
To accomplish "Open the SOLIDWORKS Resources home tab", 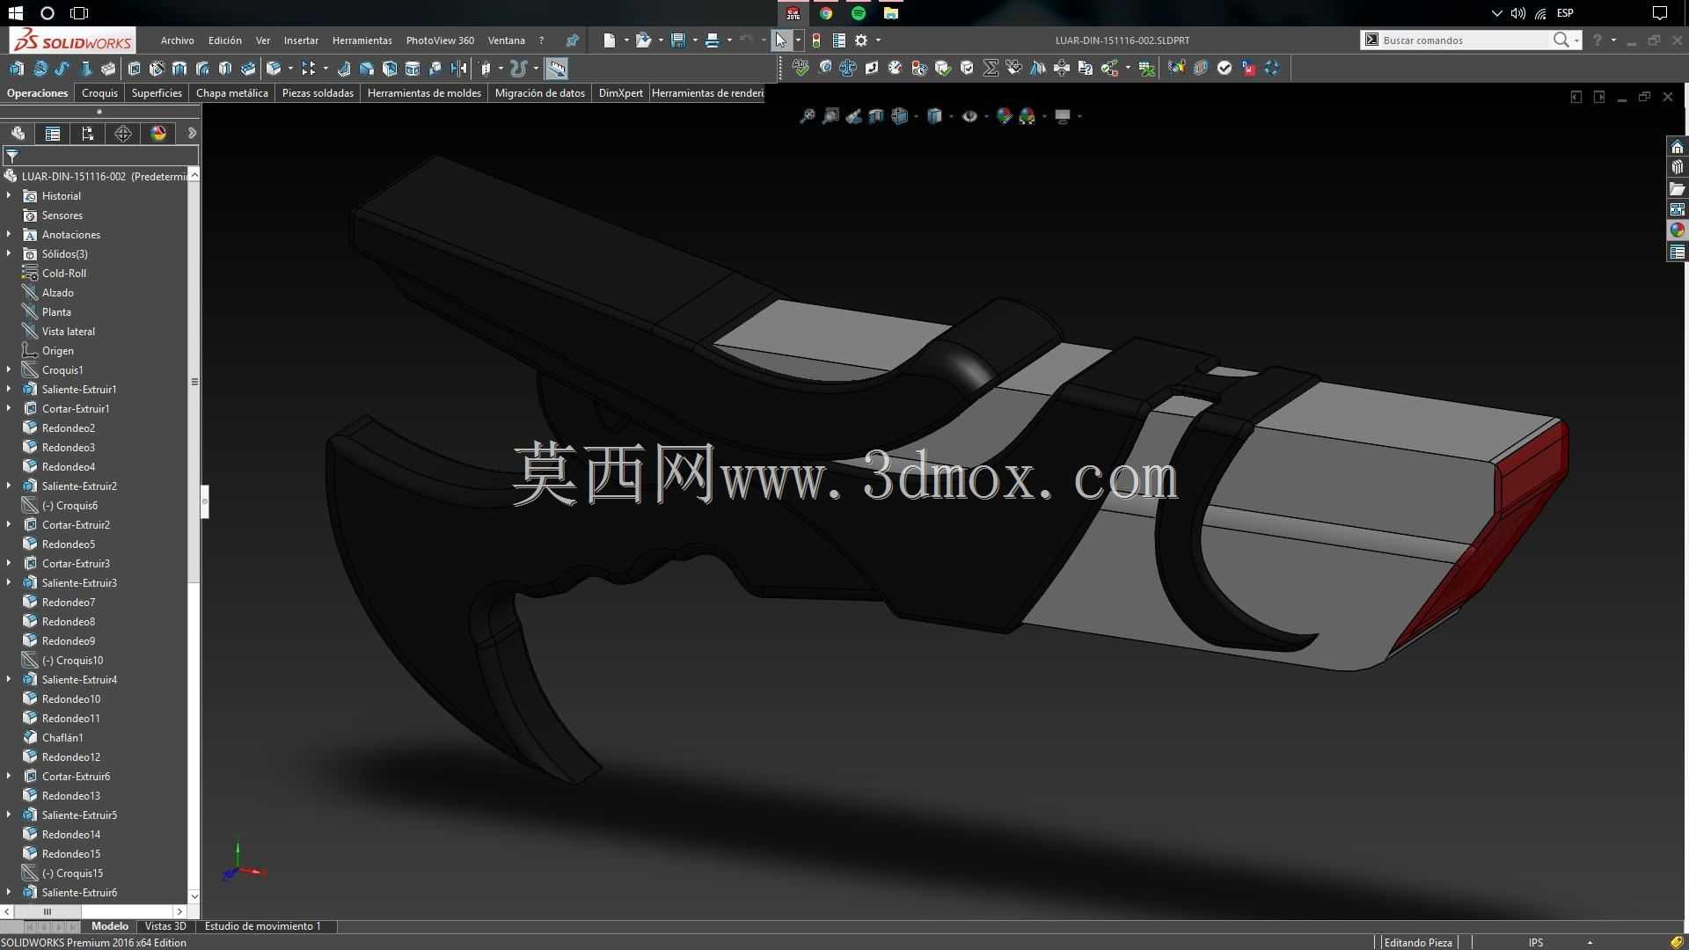I will coord(1678,147).
